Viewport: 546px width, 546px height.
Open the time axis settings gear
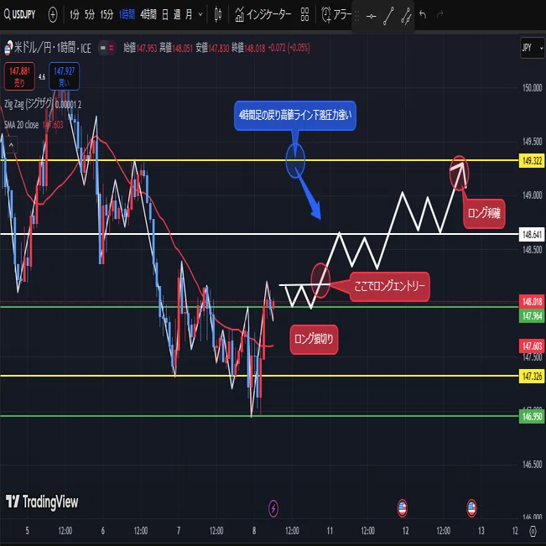click(533, 531)
